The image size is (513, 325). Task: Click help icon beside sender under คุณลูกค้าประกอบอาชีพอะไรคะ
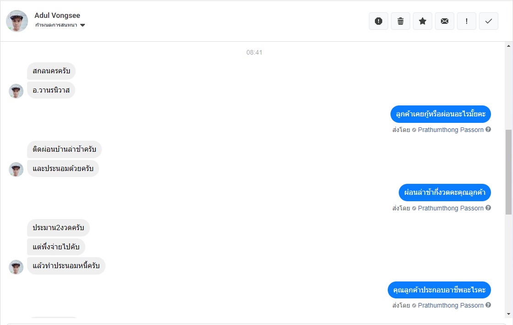(x=488, y=305)
